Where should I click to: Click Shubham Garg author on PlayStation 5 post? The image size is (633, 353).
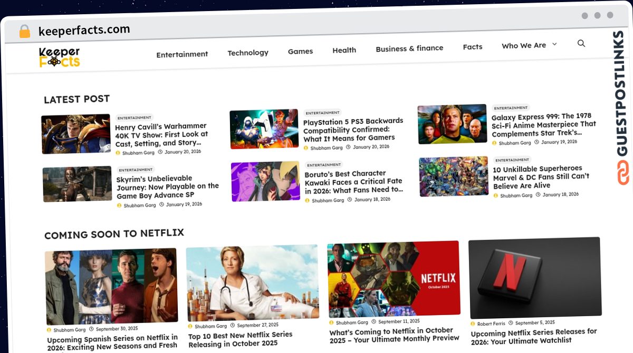pos(327,148)
